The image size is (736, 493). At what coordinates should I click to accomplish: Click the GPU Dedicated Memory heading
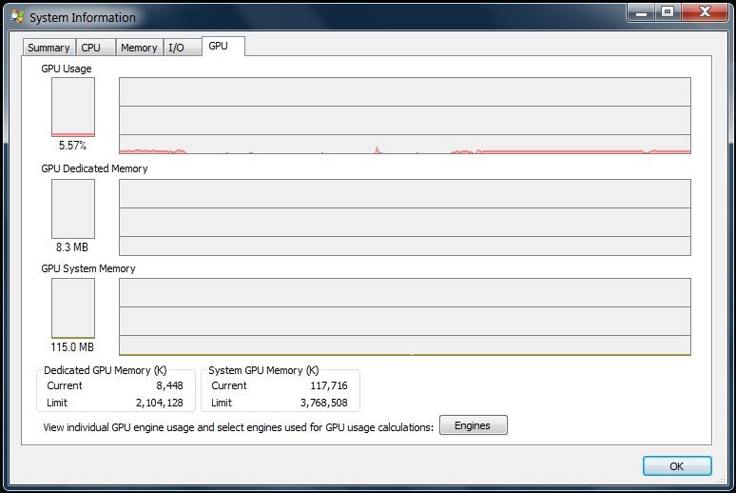coord(94,168)
